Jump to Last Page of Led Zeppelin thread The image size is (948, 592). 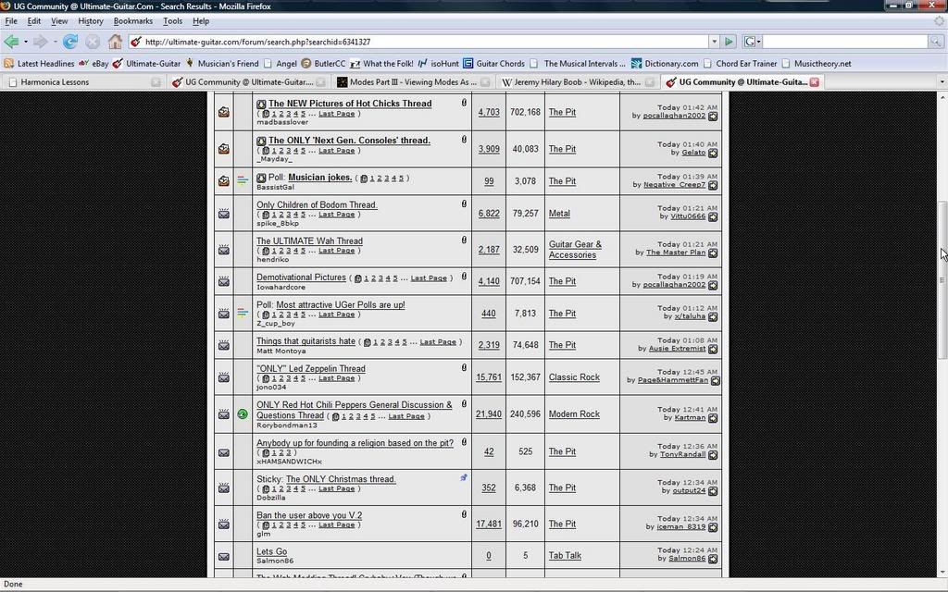(337, 378)
